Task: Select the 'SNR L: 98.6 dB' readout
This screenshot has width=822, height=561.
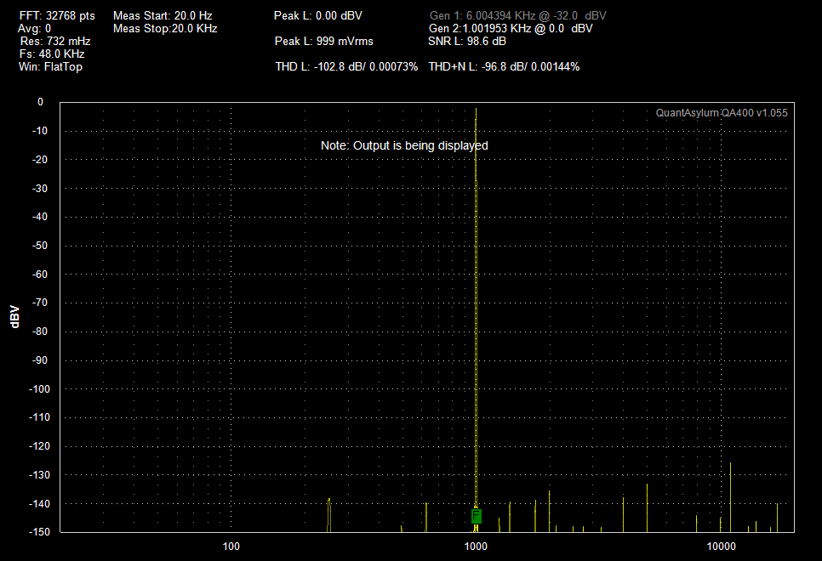Action: [467, 41]
